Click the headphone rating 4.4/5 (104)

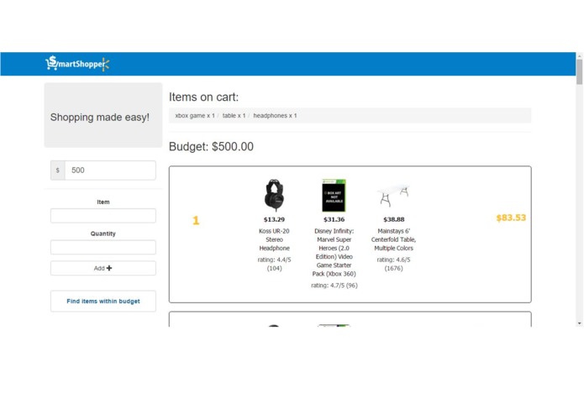point(274,264)
